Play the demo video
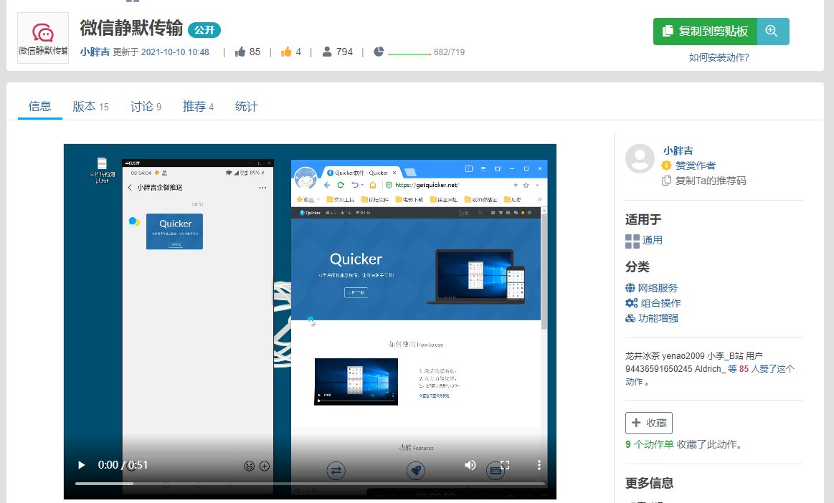The height and width of the screenshot is (503, 834). [81, 465]
